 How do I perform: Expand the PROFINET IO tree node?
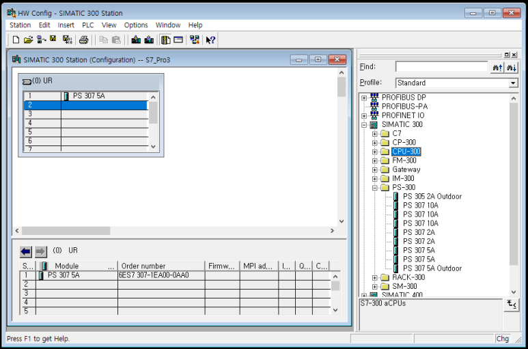[364, 116]
